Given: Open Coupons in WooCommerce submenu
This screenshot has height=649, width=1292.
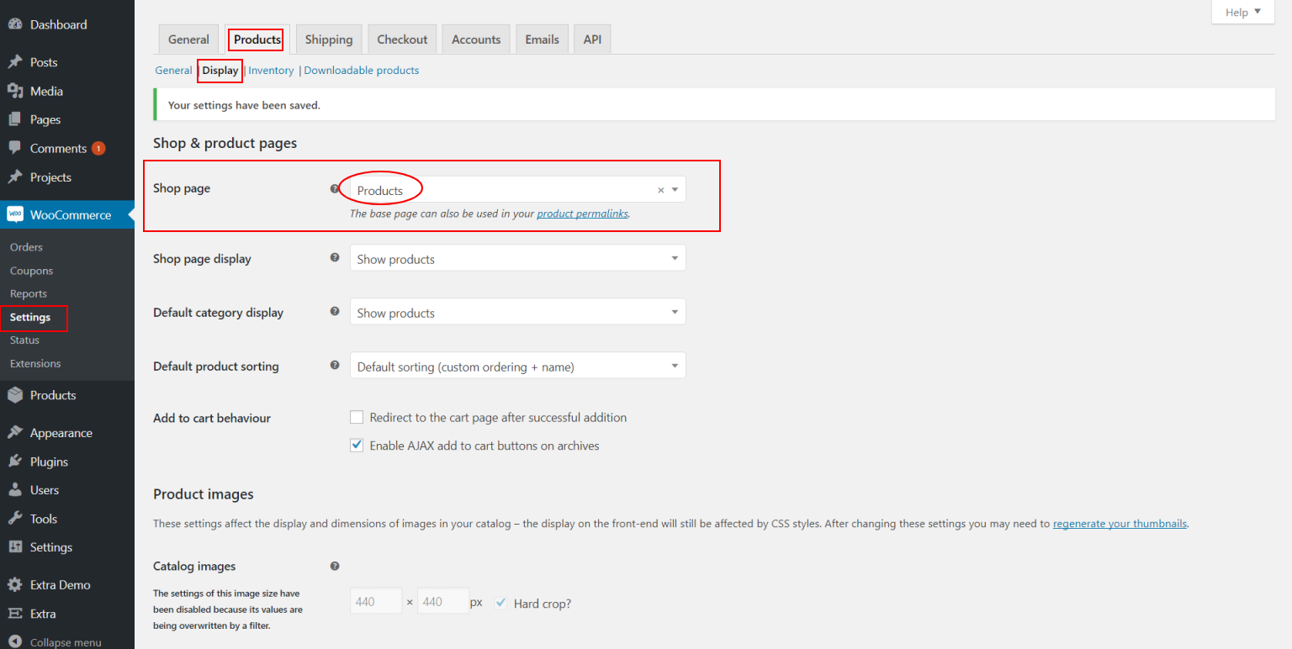Looking at the screenshot, I should click(x=31, y=271).
